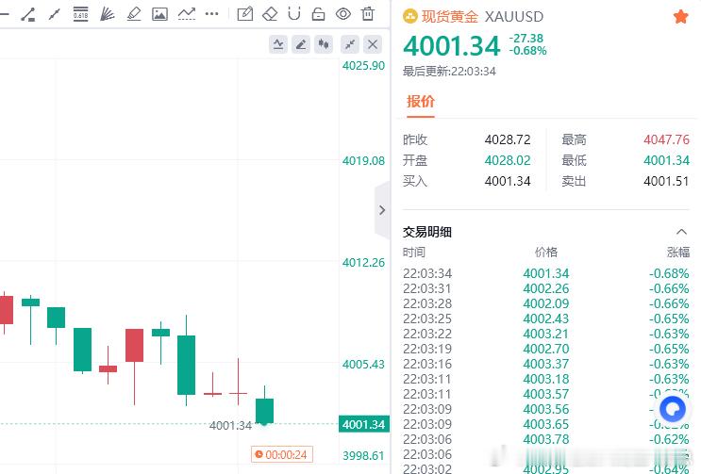This screenshot has width=701, height=474.
Task: Toggle the drawing lock icon
Action: click(318, 14)
